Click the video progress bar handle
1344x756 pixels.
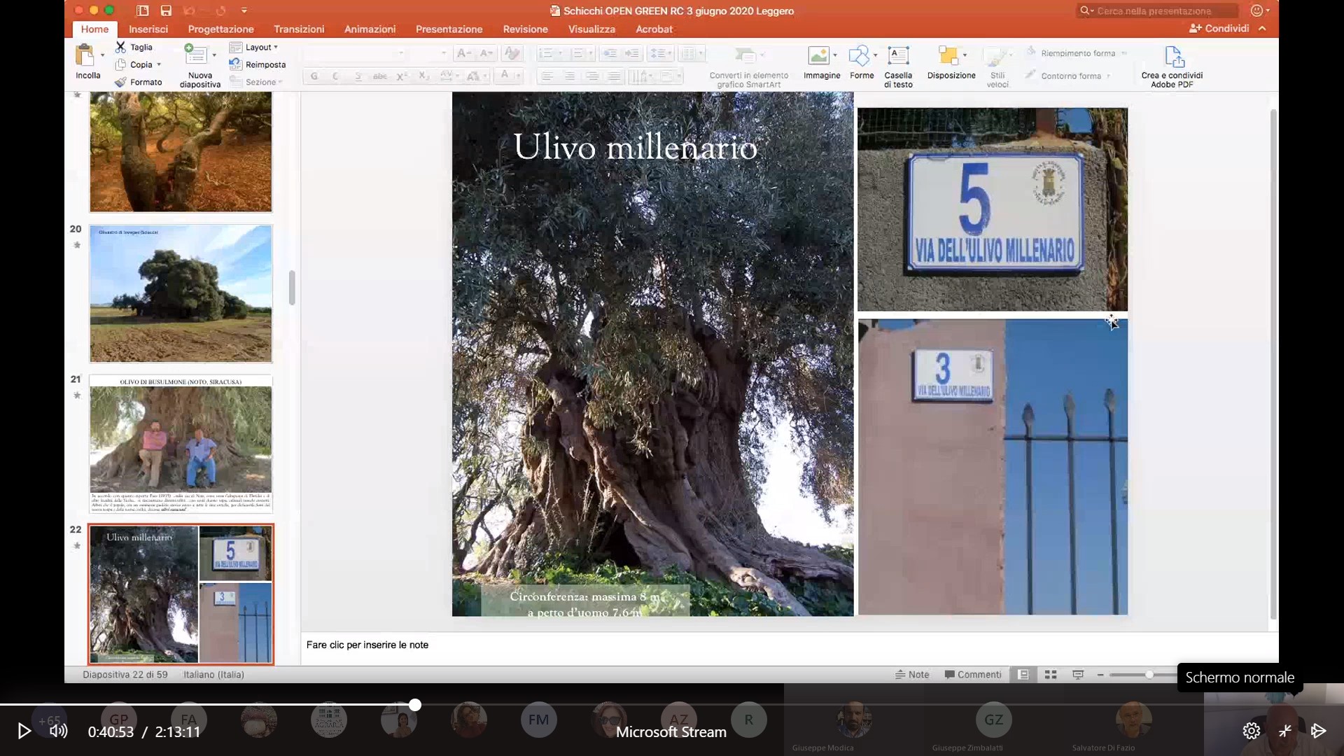[415, 705]
